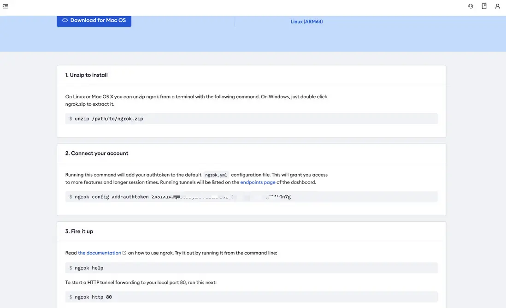Image resolution: width=506 pixels, height=308 pixels.
Task: Click the unzip /path/to/ngrok.zip command block
Action: tap(251, 118)
